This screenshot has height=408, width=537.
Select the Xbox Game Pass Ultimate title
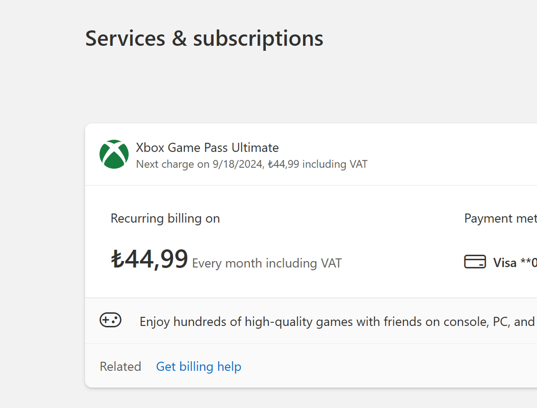point(207,147)
